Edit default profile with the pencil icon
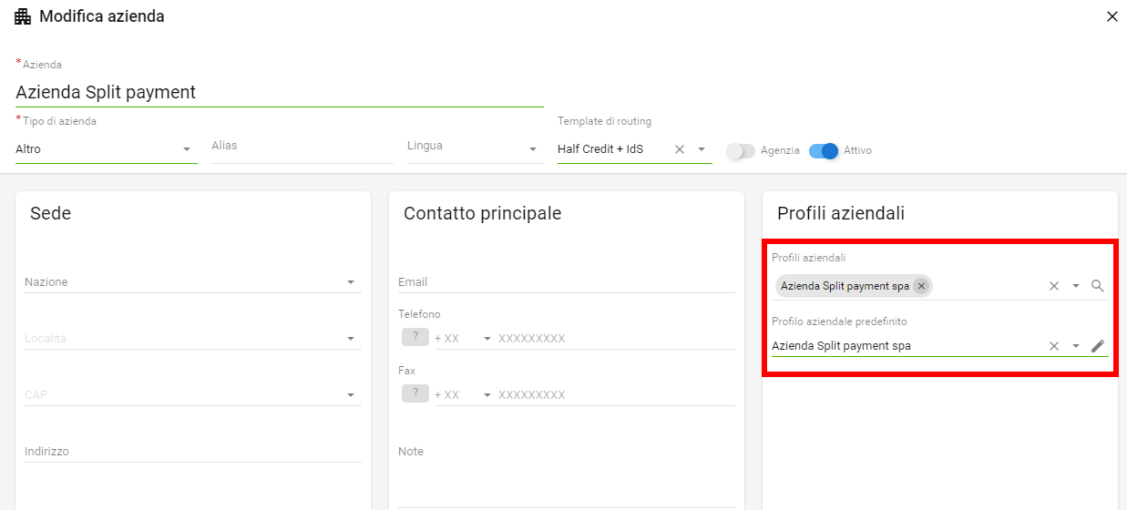The height and width of the screenshot is (510, 1127). click(x=1098, y=346)
